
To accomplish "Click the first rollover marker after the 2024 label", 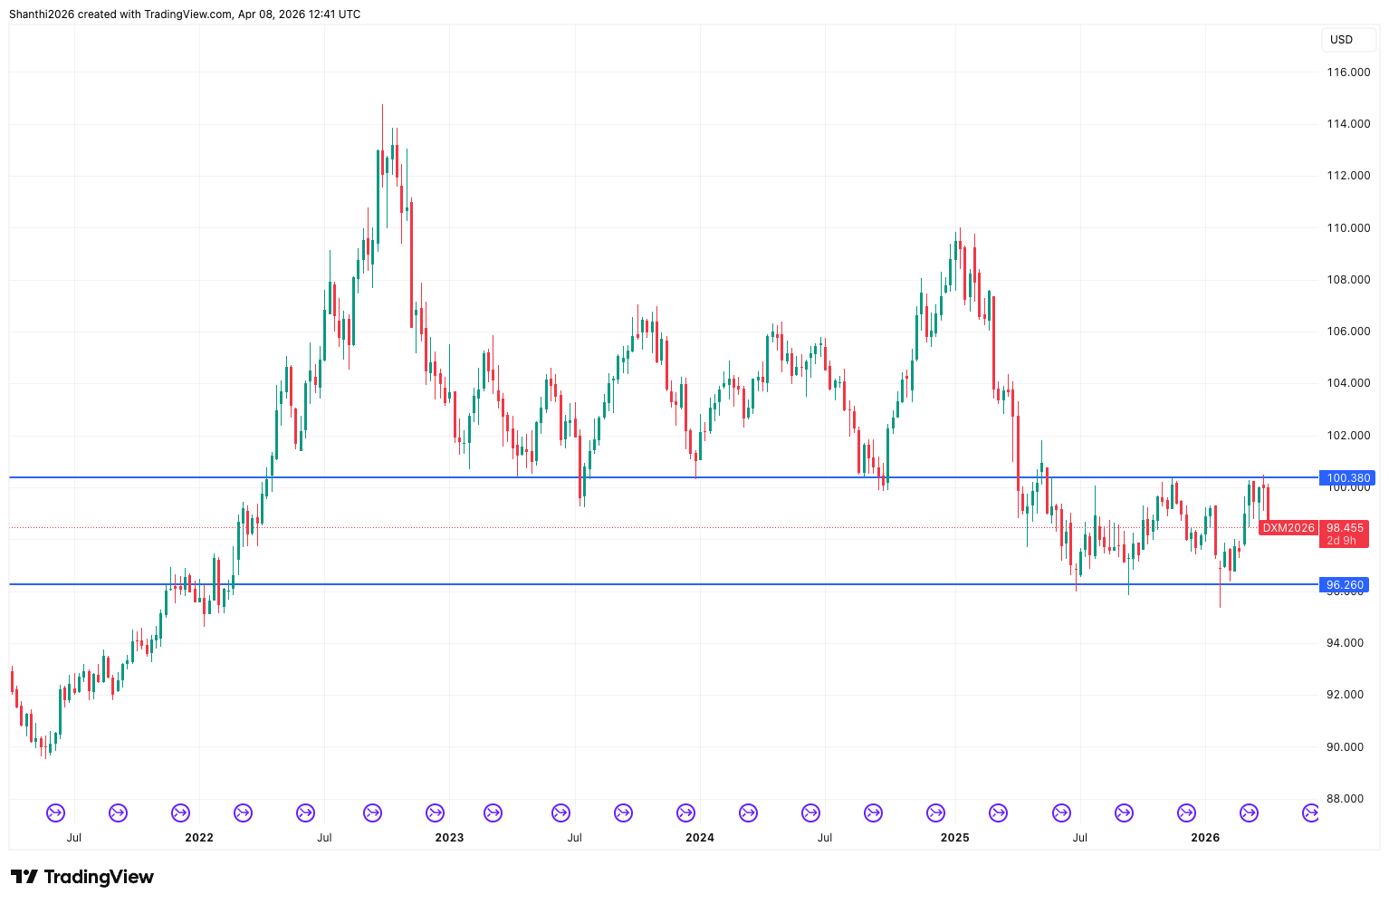I will click(x=748, y=813).
